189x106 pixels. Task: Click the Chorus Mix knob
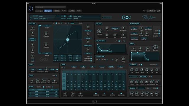pos(157,70)
